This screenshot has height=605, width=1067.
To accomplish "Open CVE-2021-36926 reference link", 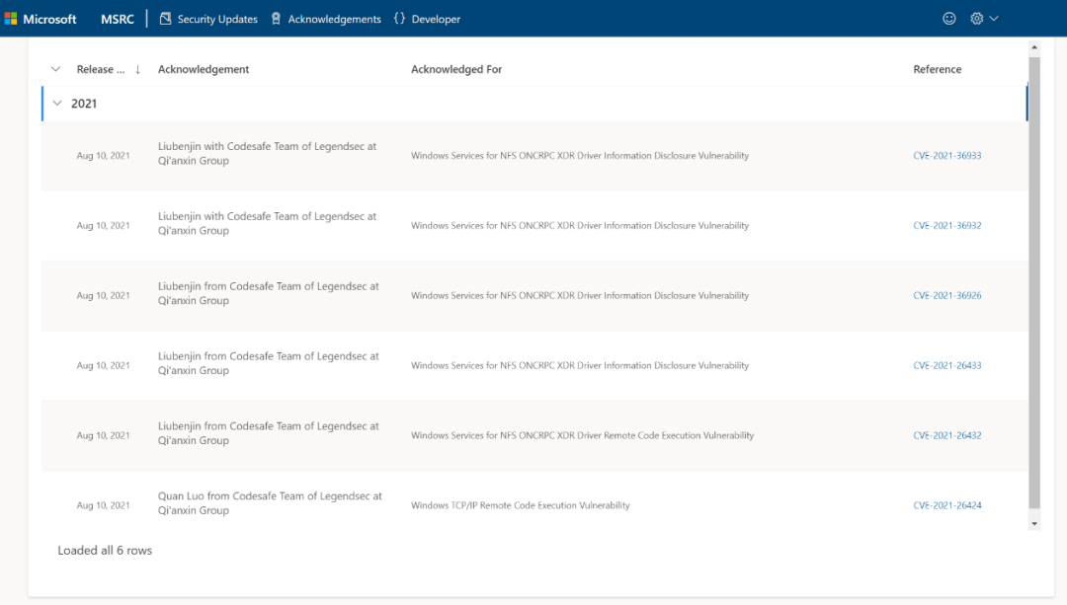I will (x=947, y=296).
